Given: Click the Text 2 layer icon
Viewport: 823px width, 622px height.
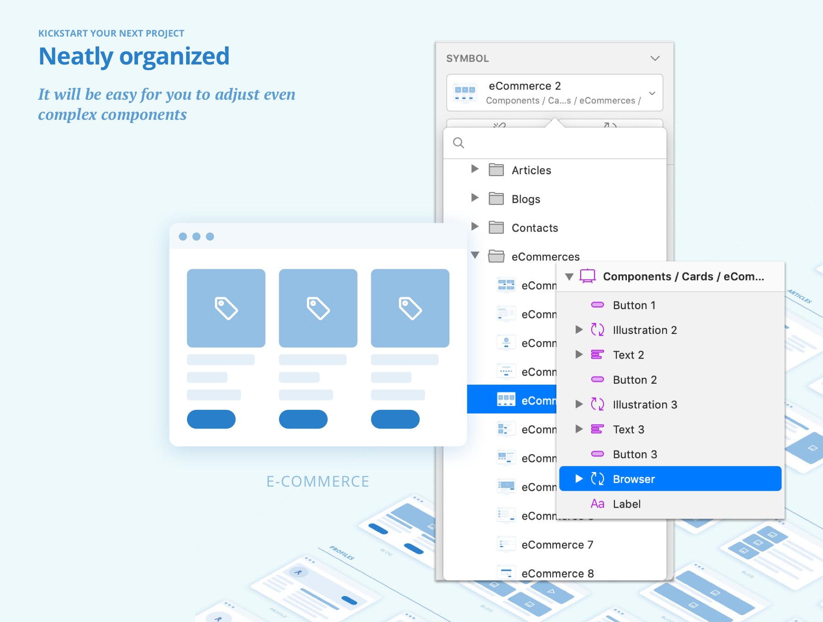Looking at the screenshot, I should tap(598, 355).
